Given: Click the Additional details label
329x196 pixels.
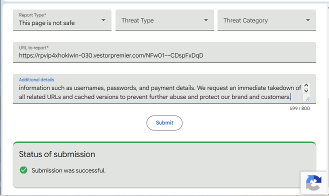Looking at the screenshot, I should pos(36,79).
